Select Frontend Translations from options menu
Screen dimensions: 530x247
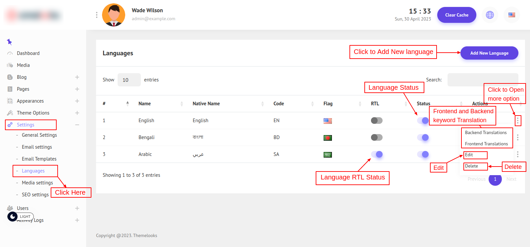point(486,144)
